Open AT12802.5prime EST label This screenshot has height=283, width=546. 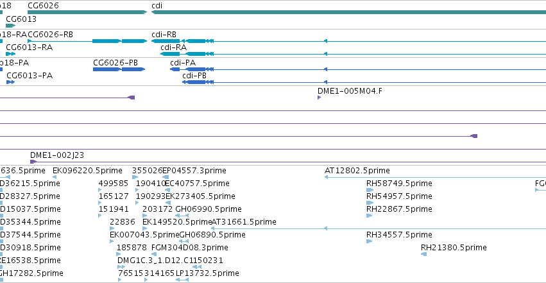coord(357,171)
